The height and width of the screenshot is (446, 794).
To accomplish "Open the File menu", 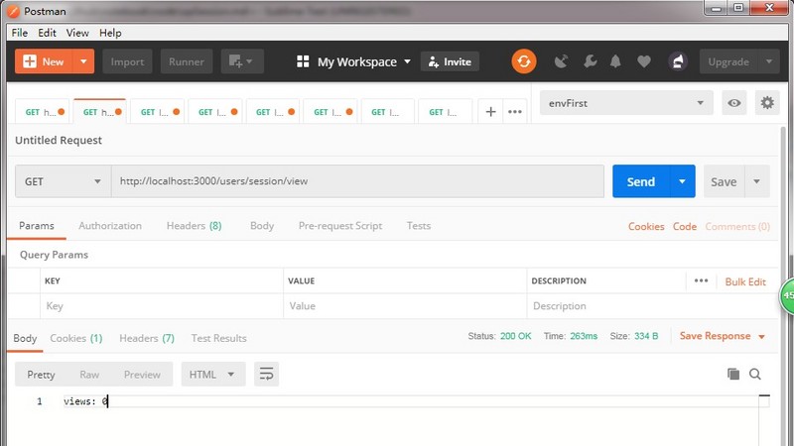I will click(x=20, y=33).
